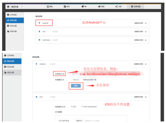Image resolution: width=166 pixels, height=123 pixels.
Task: Select highlighted 推送设置 in lower screenshot sidebar
Action: (12, 61)
